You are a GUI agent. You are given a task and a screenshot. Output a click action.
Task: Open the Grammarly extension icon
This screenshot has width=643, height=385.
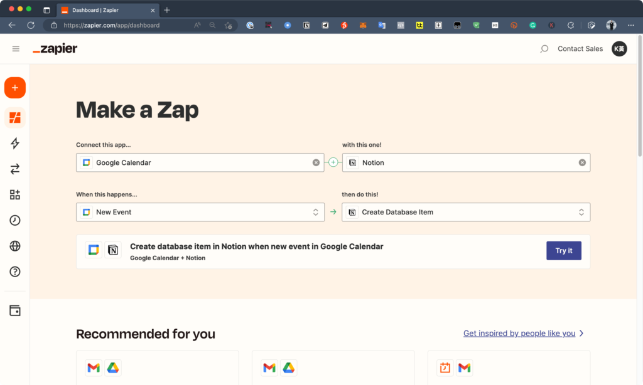532,25
